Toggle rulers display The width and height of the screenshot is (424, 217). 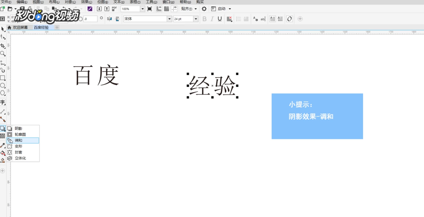(x=159, y=9)
